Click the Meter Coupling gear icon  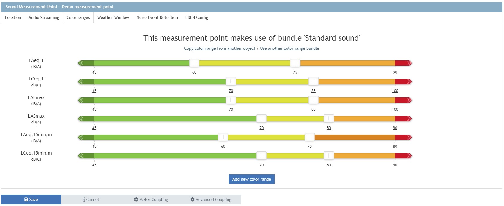[x=136, y=199]
